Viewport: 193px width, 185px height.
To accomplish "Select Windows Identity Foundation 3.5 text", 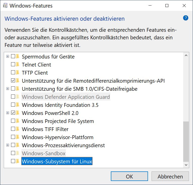I will 60,105.
